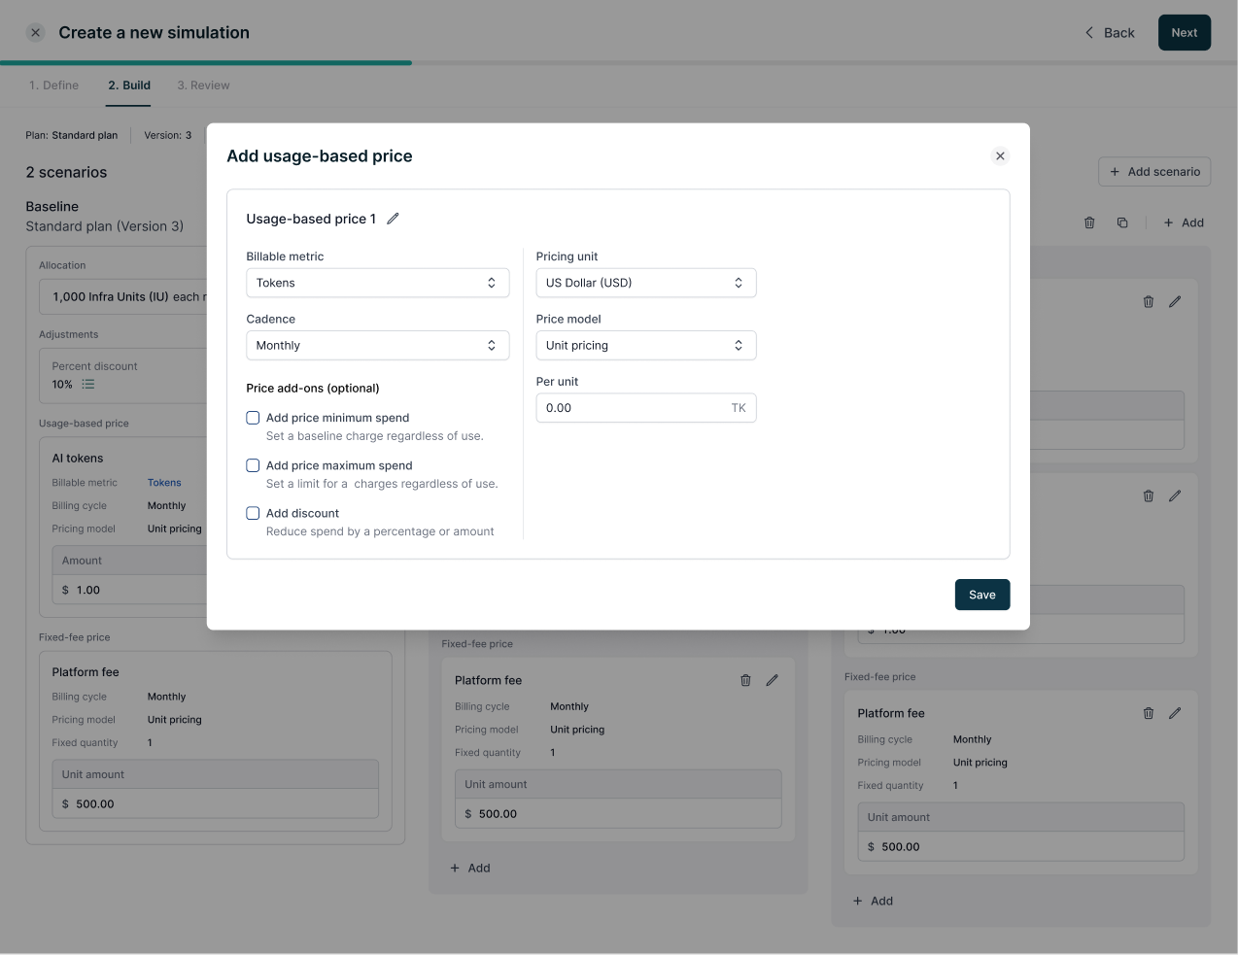Click the $ 500.00 Baseline Unit amount
The image size is (1238, 955).
(x=215, y=804)
